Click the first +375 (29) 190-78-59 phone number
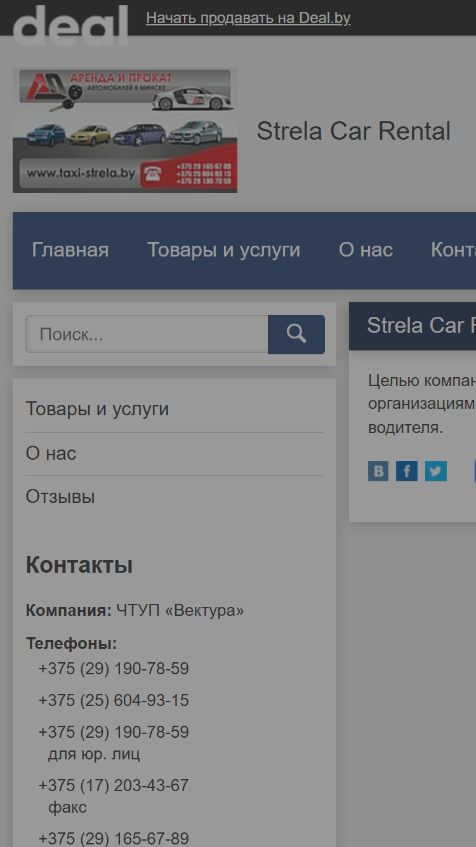 point(114,669)
